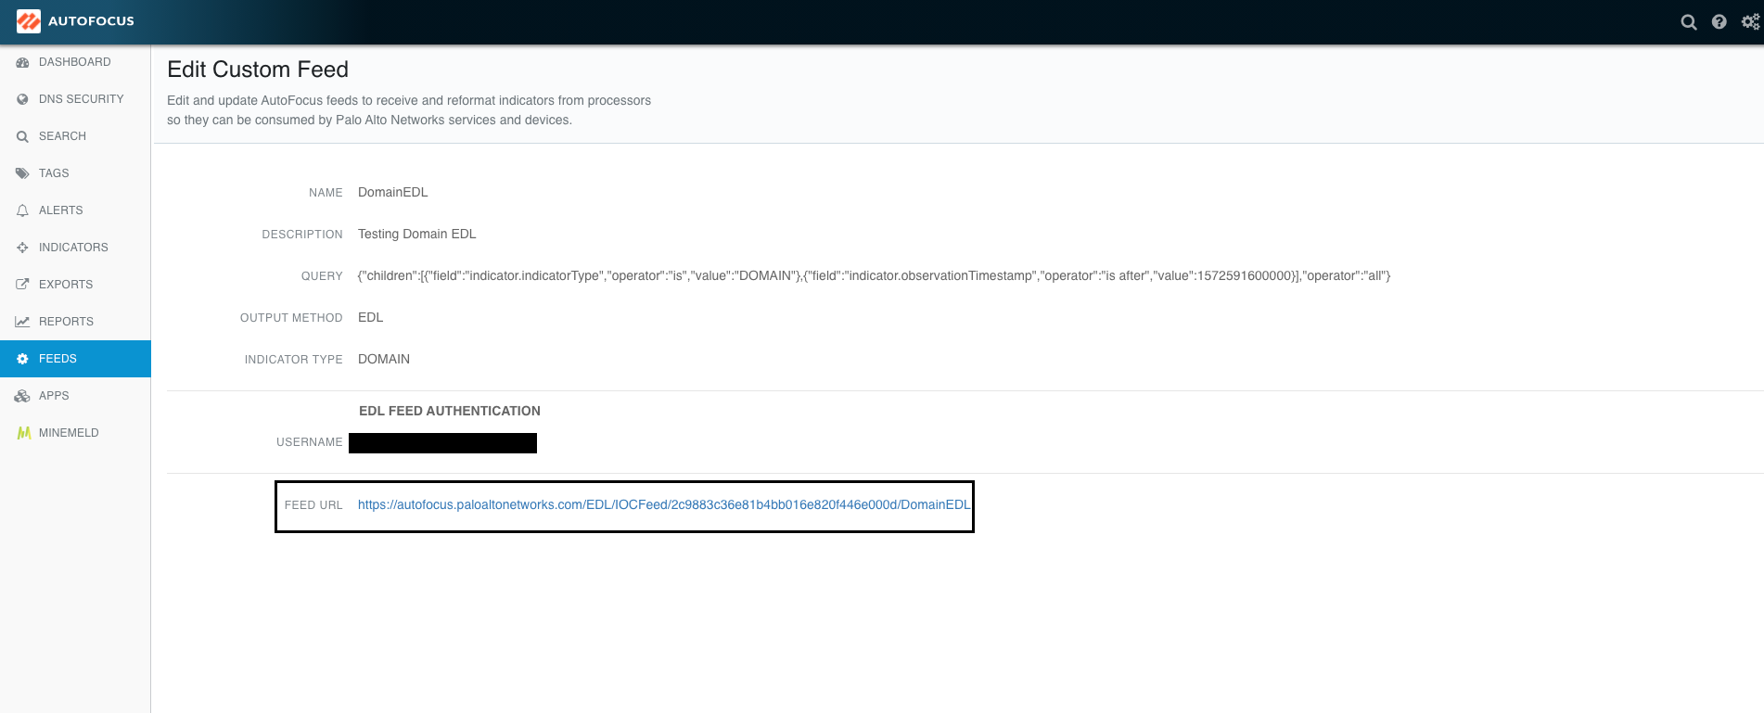Click the Feeds gear icon
The width and height of the screenshot is (1764, 713).
(x=22, y=359)
